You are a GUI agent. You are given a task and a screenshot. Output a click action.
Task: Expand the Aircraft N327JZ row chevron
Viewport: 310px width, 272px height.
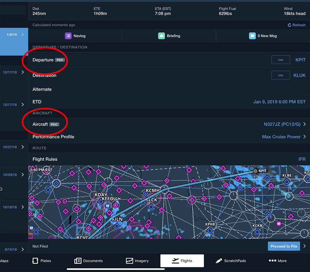pyautogui.click(x=304, y=124)
